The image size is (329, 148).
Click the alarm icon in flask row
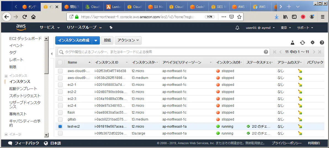pyautogui.click(x=300, y=113)
